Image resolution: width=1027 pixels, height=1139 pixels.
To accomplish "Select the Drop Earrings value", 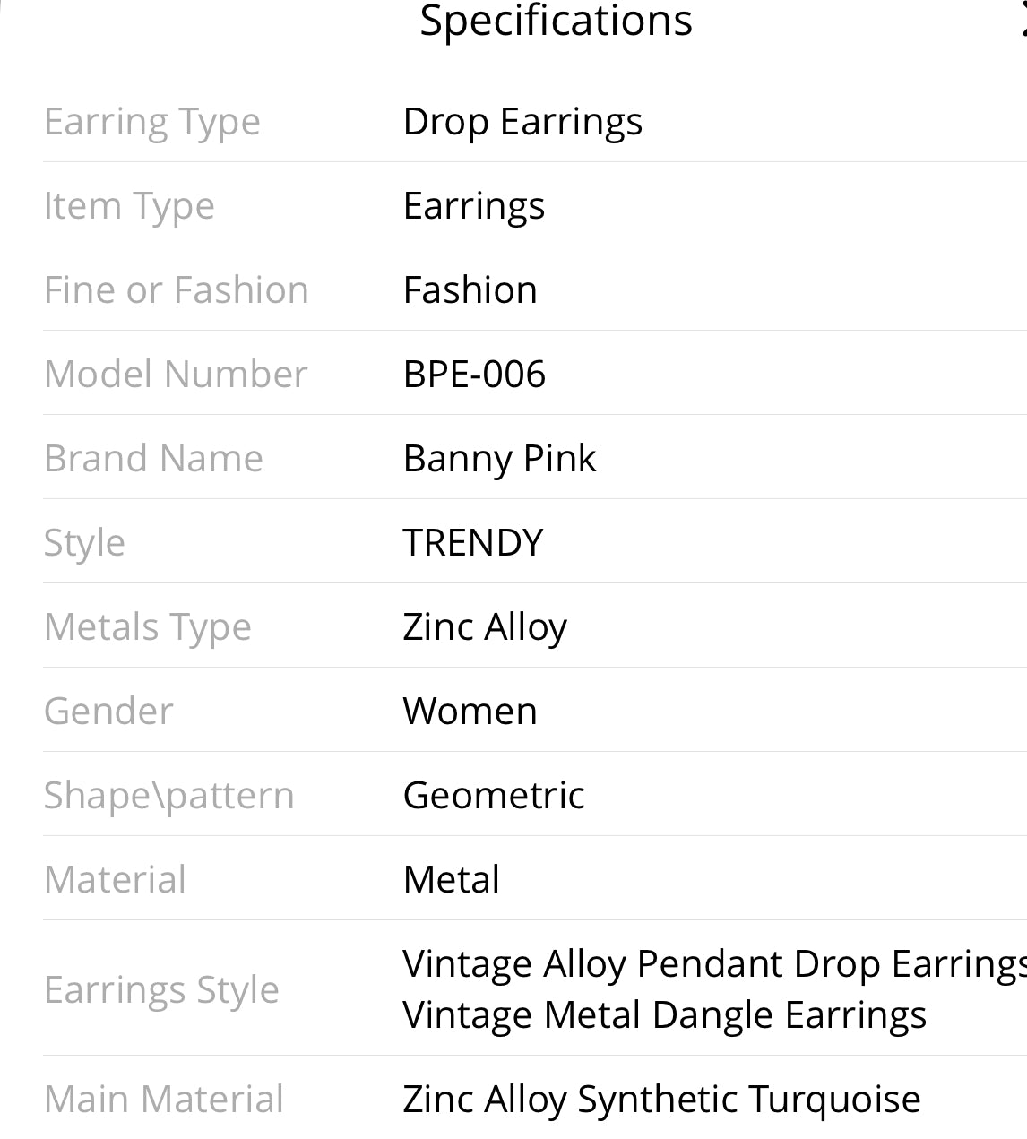I will tap(522, 122).
